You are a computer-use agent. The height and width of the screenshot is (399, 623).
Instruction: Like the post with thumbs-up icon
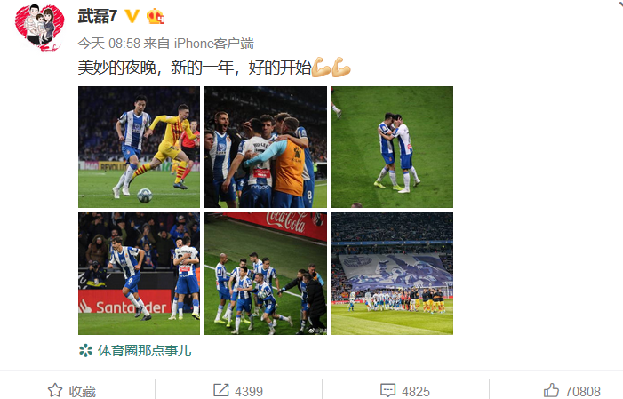(x=551, y=390)
